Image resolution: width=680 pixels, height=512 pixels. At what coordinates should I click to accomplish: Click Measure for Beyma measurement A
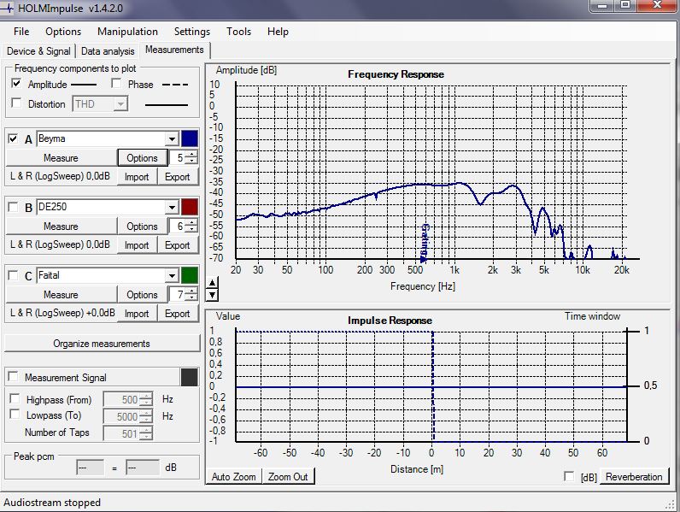coord(61,158)
